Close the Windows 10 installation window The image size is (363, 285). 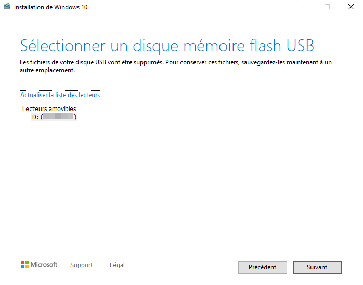[x=351, y=7]
